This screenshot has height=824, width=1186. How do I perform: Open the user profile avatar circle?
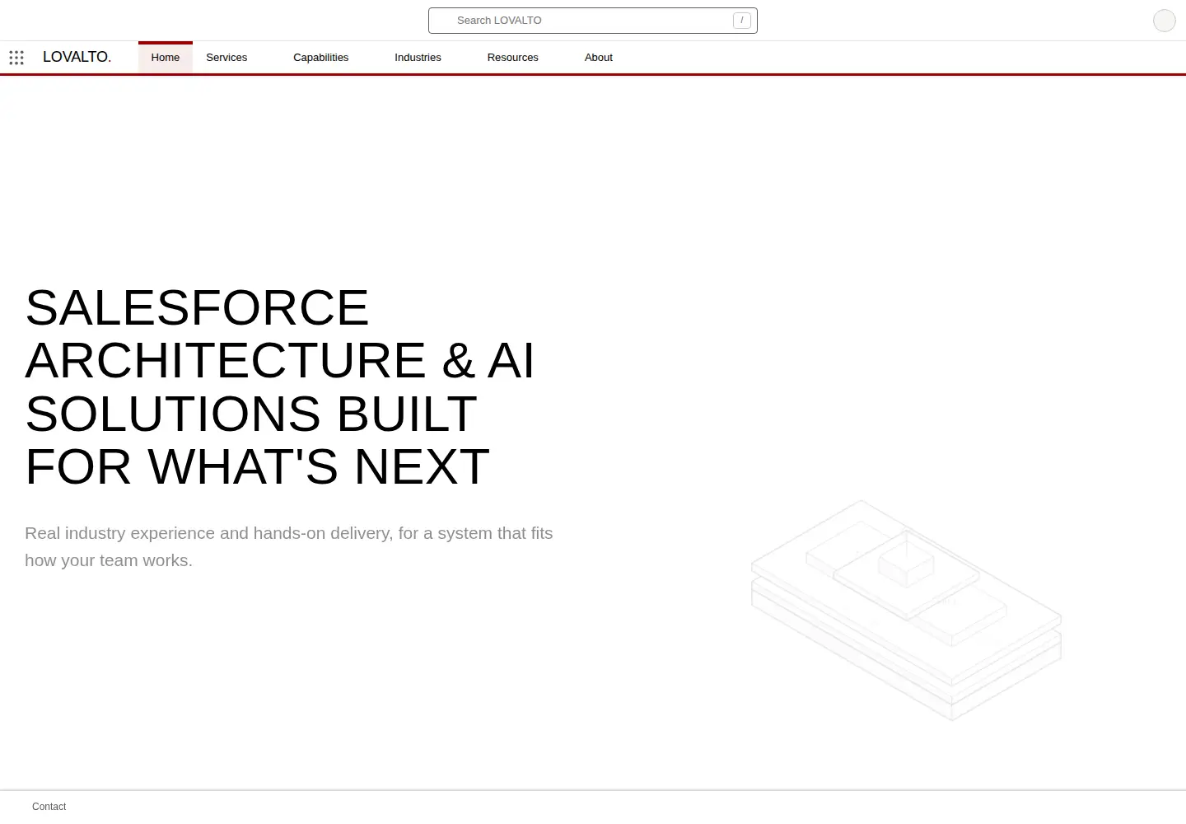(x=1164, y=21)
